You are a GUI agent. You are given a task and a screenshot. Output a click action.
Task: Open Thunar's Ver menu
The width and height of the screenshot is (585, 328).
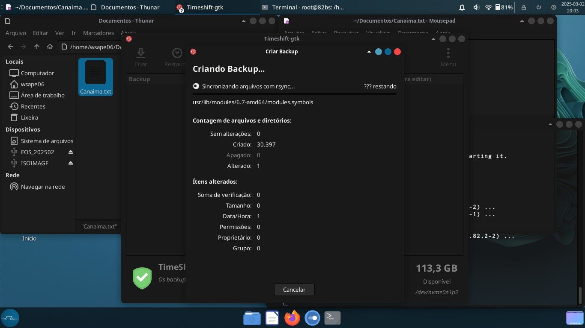click(60, 33)
